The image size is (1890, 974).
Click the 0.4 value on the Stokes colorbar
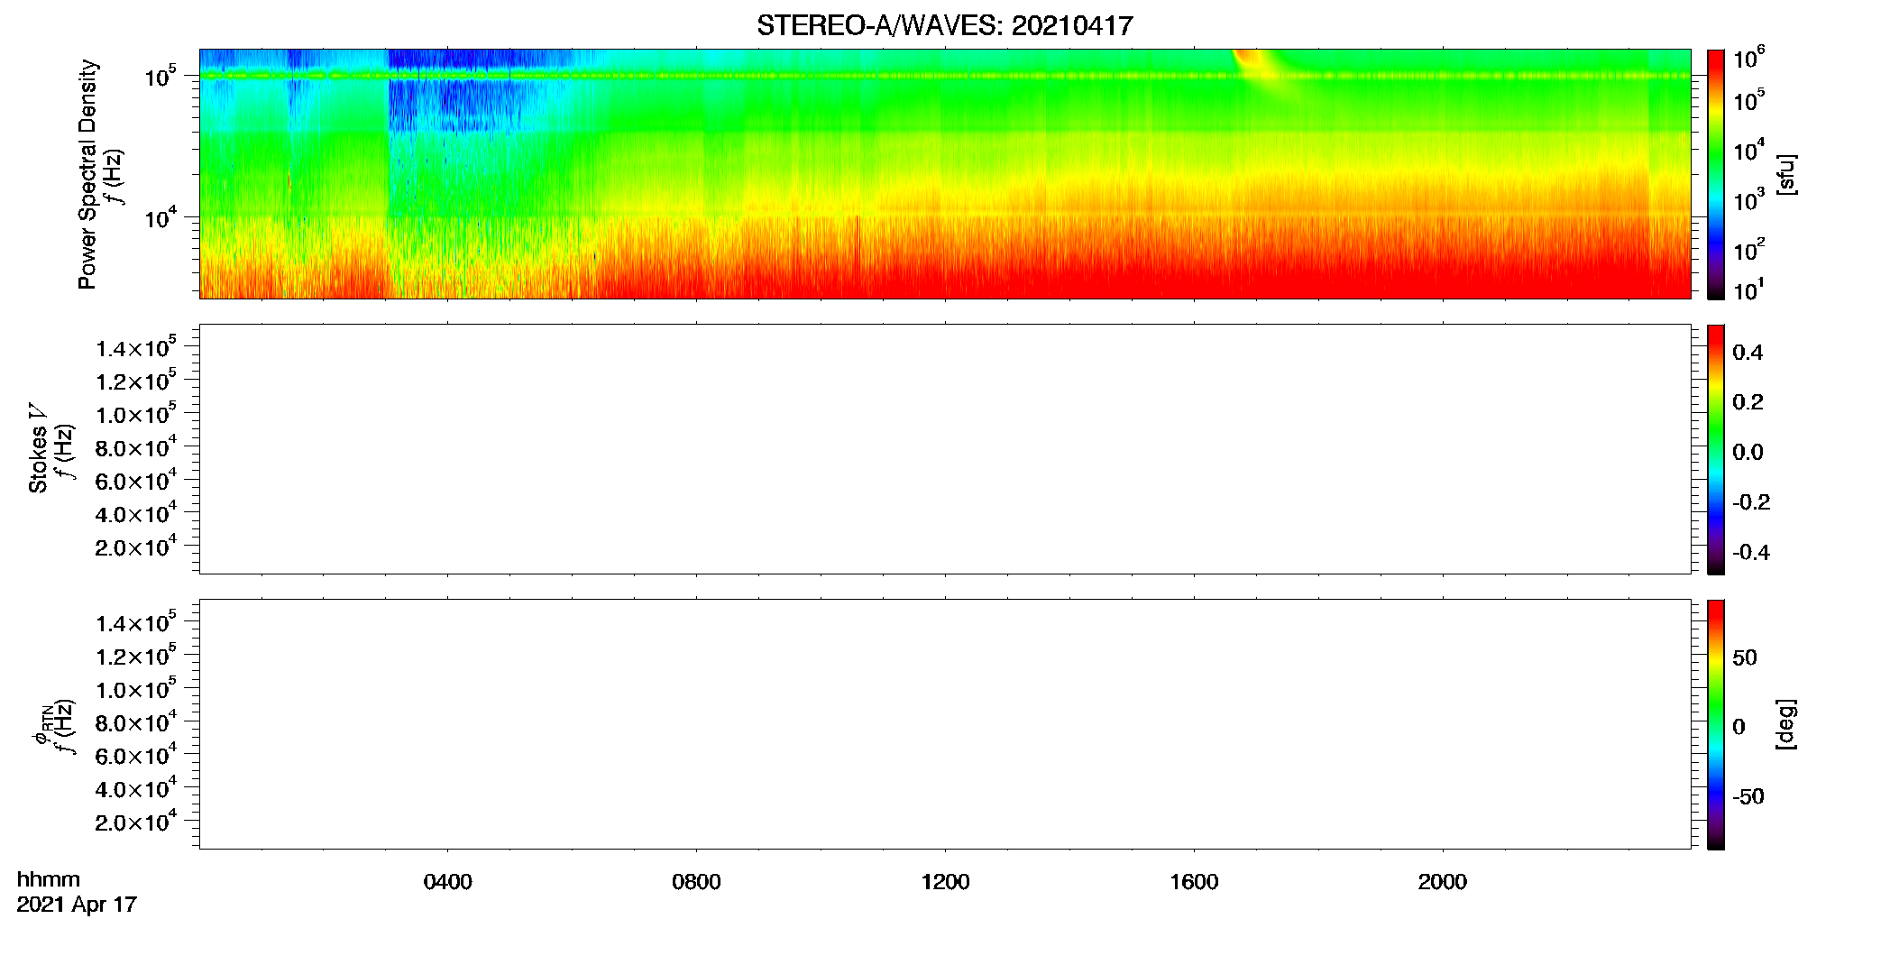[1748, 353]
